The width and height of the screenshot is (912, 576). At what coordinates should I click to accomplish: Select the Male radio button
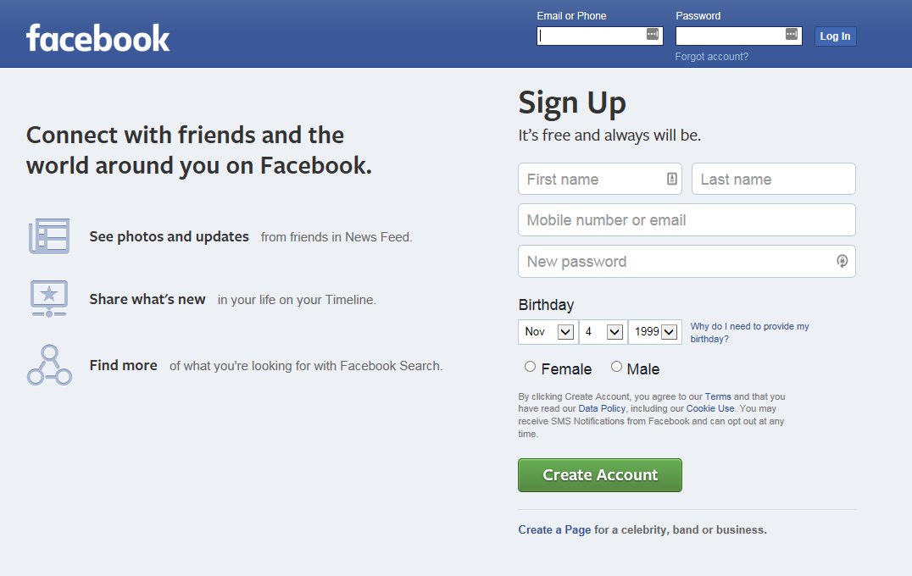pos(616,367)
